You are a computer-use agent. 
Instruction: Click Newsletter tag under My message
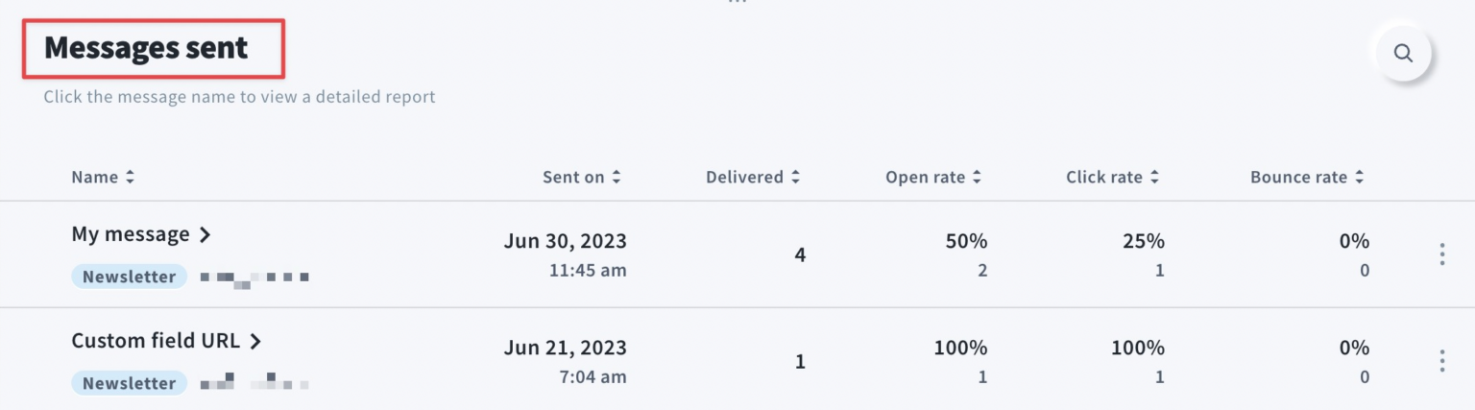(129, 277)
